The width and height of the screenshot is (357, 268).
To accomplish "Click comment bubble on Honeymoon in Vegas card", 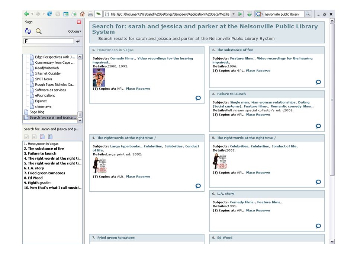I will click(x=198, y=98).
